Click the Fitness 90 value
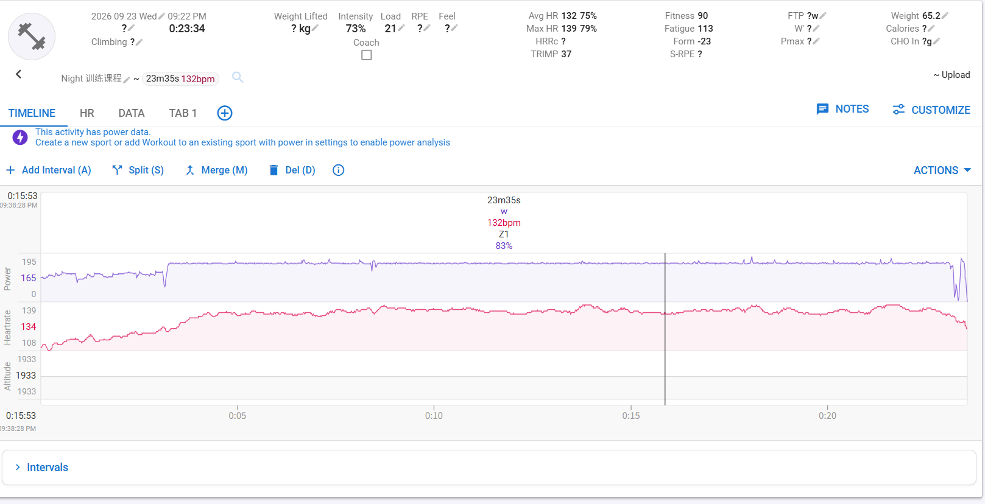This screenshot has height=504, width=985. tap(702, 16)
